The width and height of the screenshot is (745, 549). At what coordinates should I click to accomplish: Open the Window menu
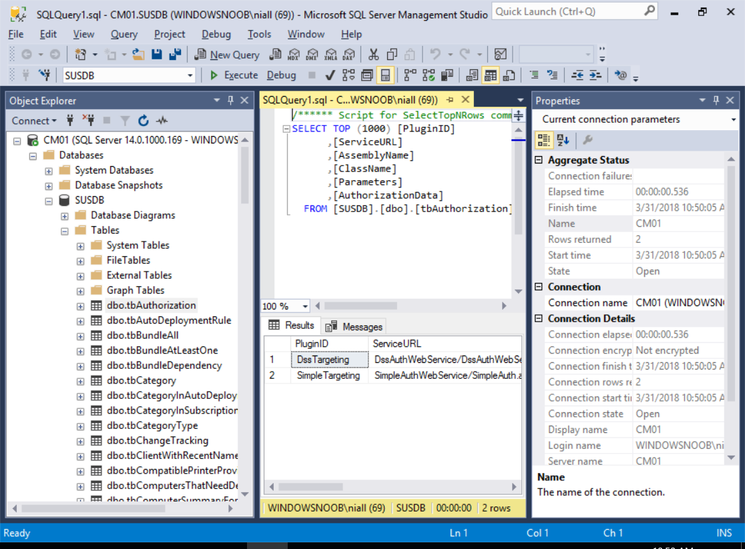tap(306, 34)
